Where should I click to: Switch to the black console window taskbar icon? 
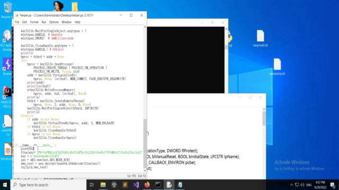pos(158,185)
